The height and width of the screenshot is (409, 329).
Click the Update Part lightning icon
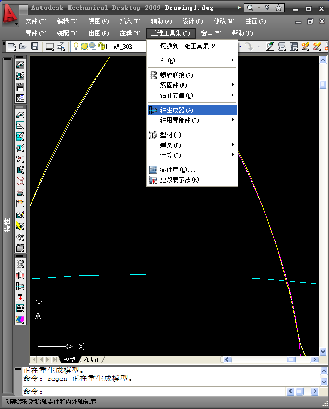(20, 225)
